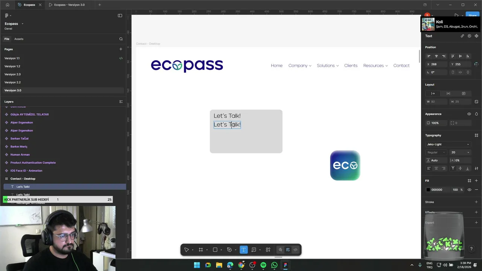Image resolution: width=482 pixels, height=271 pixels.
Task: Open the Assets tab
Action: 19,39
